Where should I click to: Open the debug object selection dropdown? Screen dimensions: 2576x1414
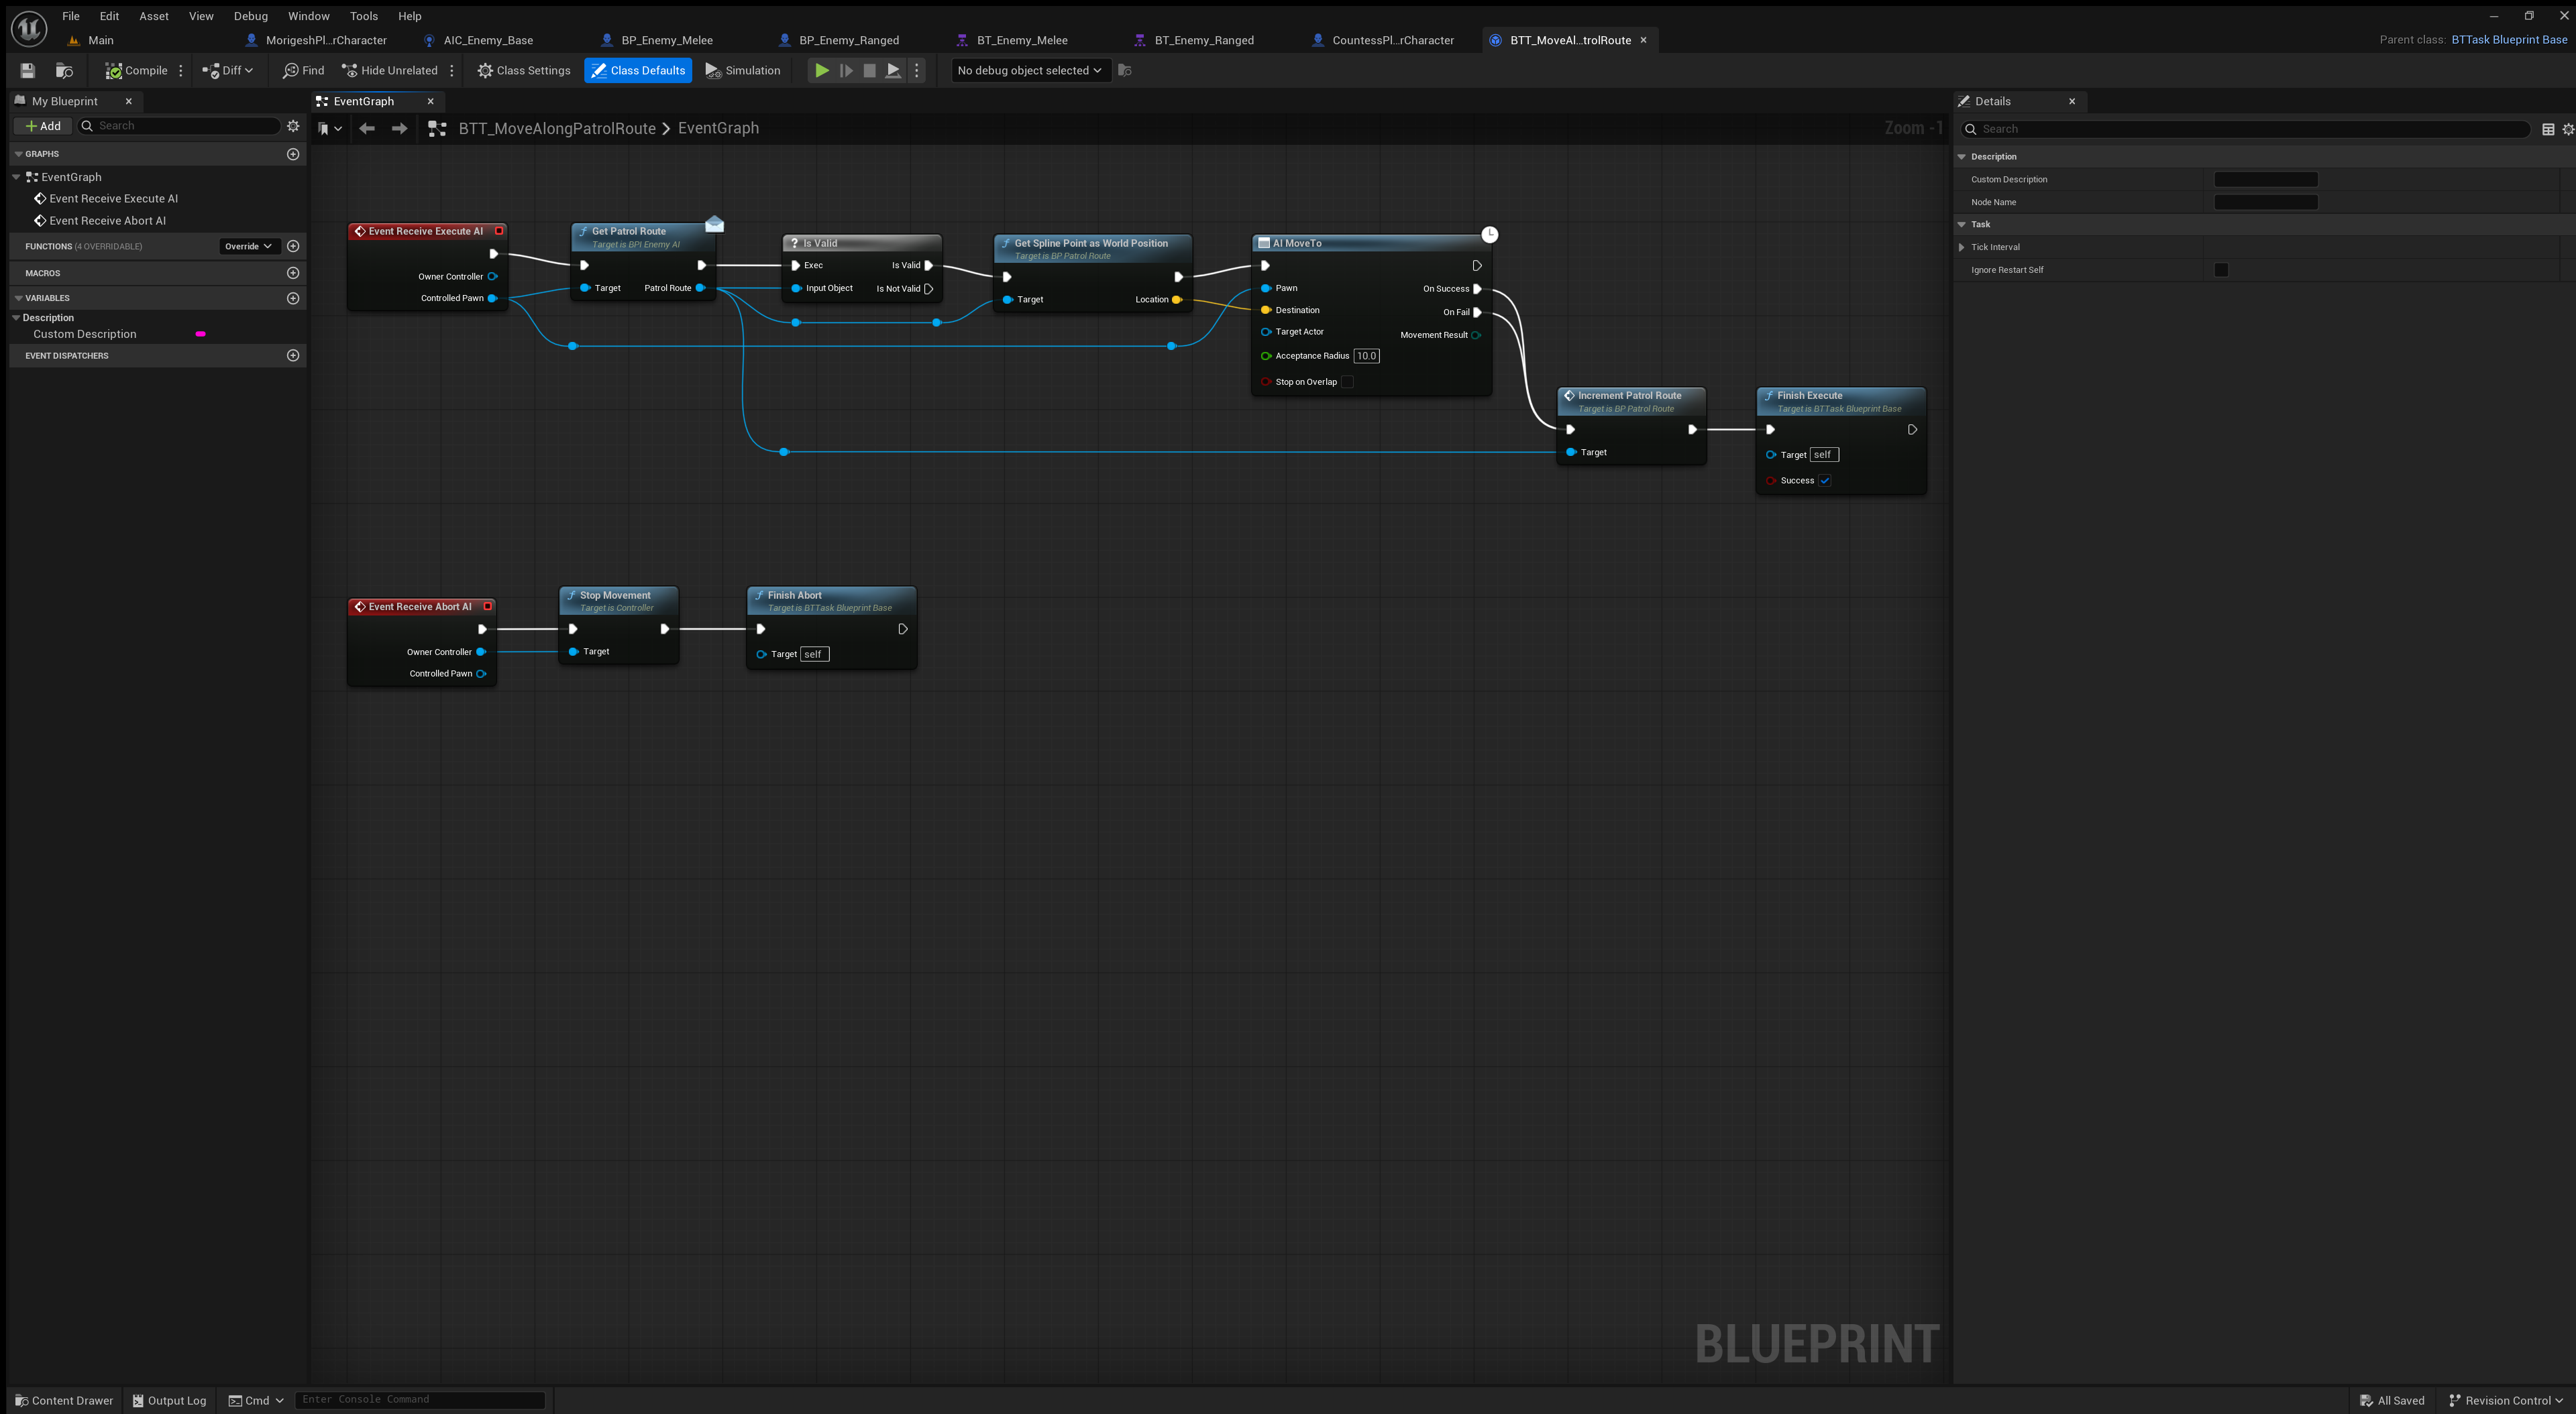[1029, 70]
